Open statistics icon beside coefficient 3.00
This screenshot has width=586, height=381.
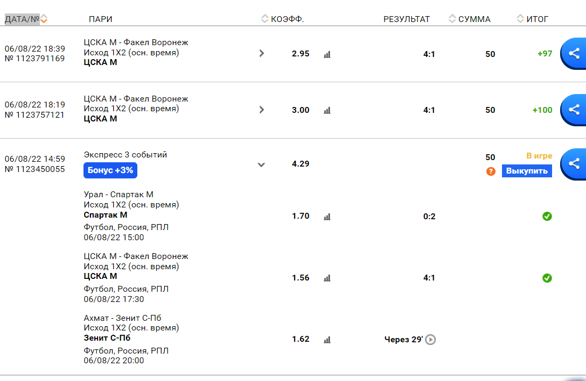tap(327, 110)
